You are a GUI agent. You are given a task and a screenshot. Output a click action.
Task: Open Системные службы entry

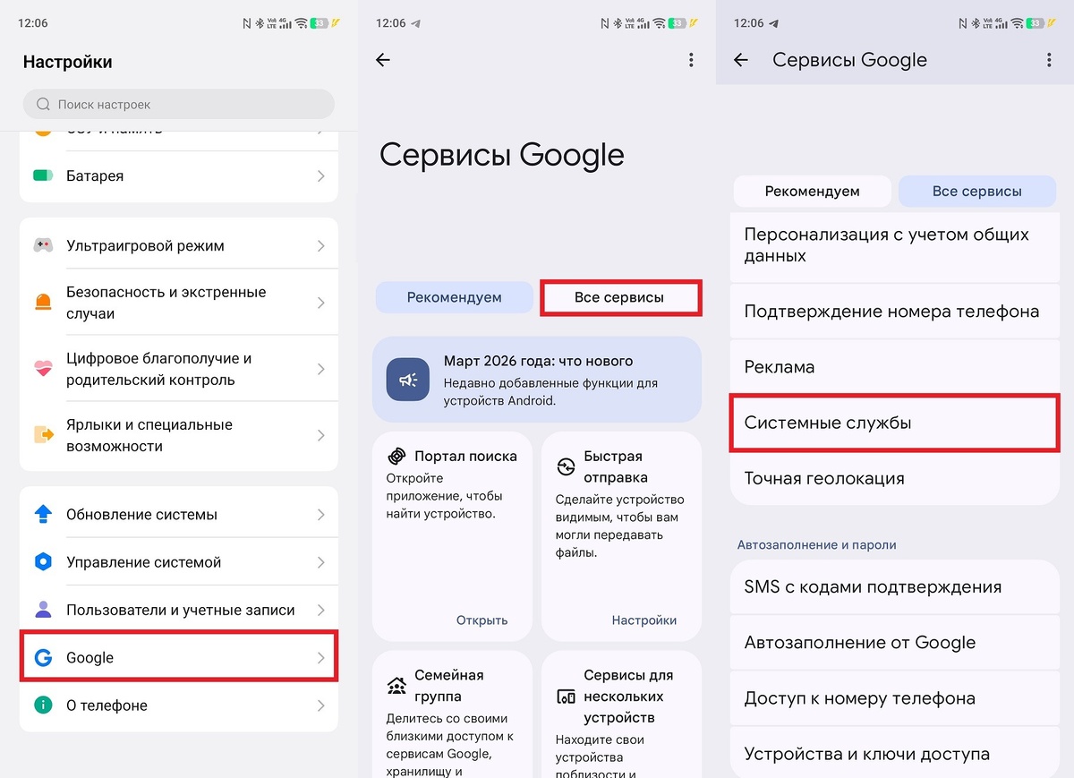coord(895,423)
